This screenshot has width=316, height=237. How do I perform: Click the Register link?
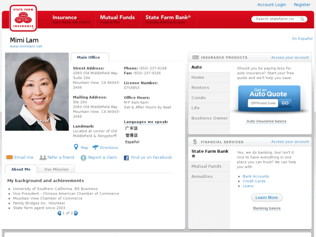click(x=302, y=5)
